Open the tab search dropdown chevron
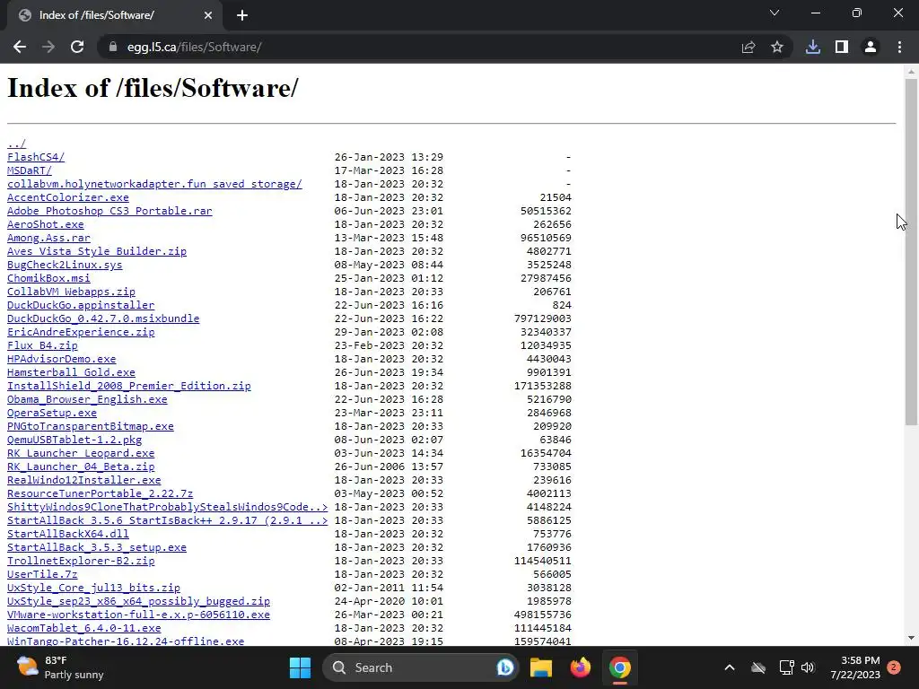 (x=775, y=13)
